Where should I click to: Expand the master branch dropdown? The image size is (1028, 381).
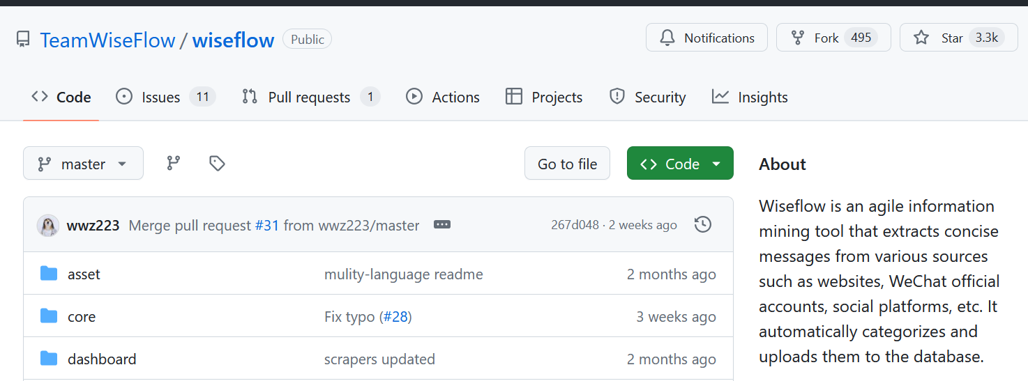83,163
